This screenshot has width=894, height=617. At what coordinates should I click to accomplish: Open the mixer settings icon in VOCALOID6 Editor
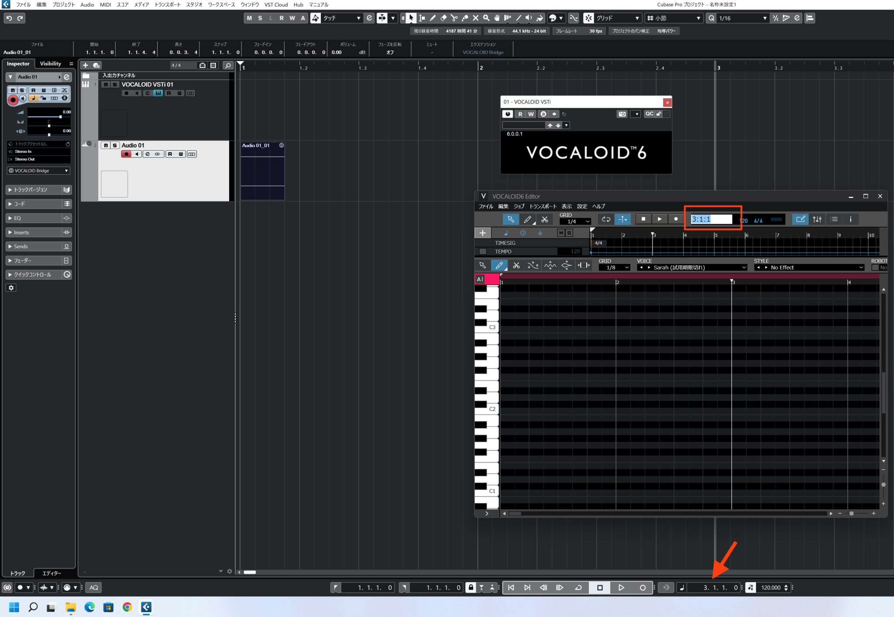[x=818, y=219]
